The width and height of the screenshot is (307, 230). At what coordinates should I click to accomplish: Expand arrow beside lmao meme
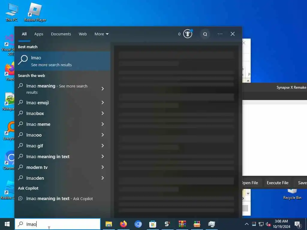coord(103,124)
